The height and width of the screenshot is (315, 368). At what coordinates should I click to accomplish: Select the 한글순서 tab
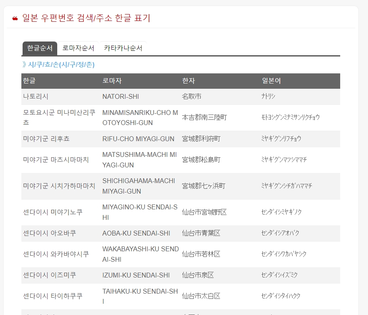coord(40,48)
